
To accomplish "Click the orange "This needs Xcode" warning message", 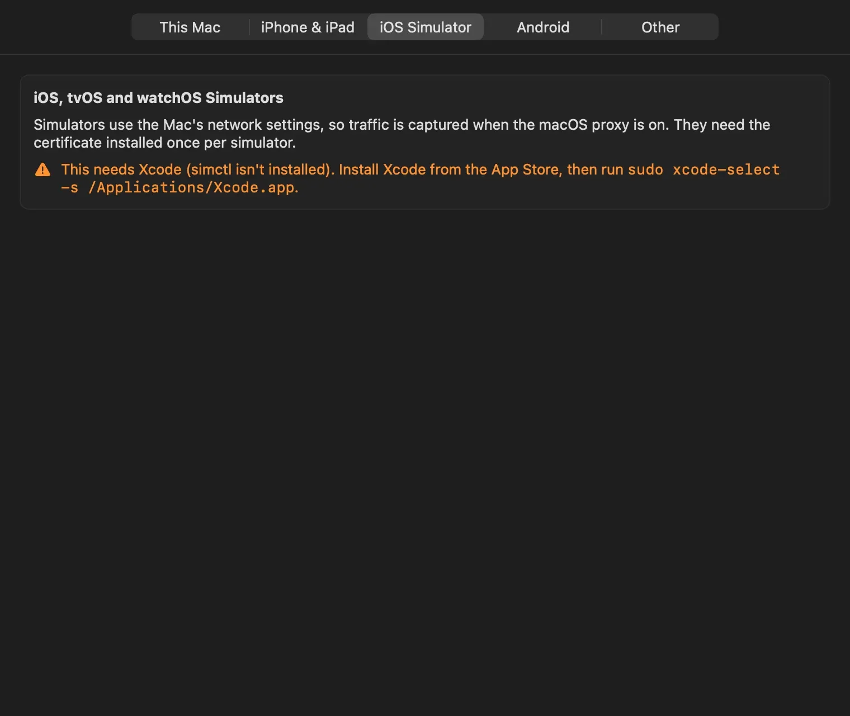I will click(x=421, y=178).
